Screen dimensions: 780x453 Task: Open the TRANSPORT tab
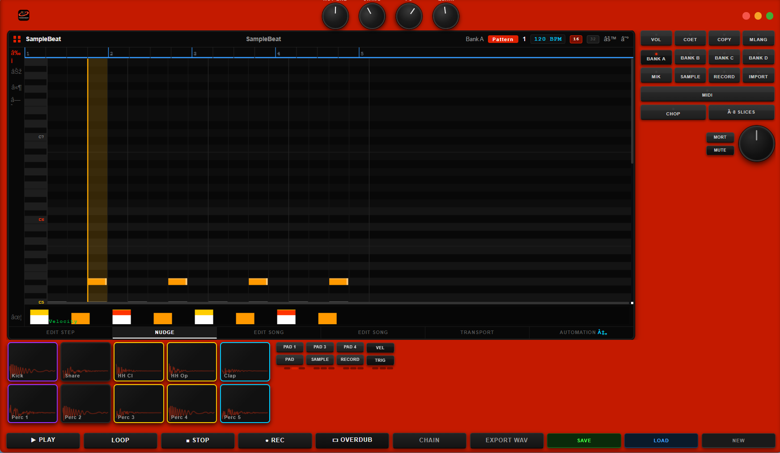click(x=477, y=332)
